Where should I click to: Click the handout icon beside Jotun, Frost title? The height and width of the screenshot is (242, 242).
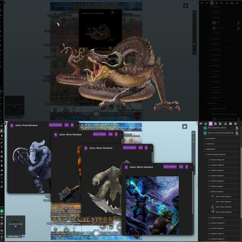coord(12,125)
